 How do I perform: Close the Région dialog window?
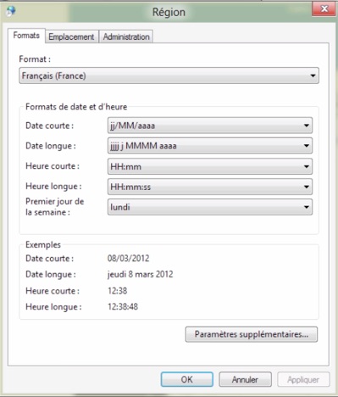point(324,9)
